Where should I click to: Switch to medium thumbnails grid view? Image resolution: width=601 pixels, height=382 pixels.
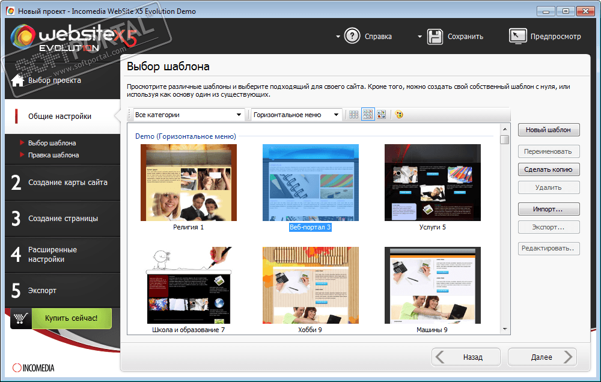(368, 115)
